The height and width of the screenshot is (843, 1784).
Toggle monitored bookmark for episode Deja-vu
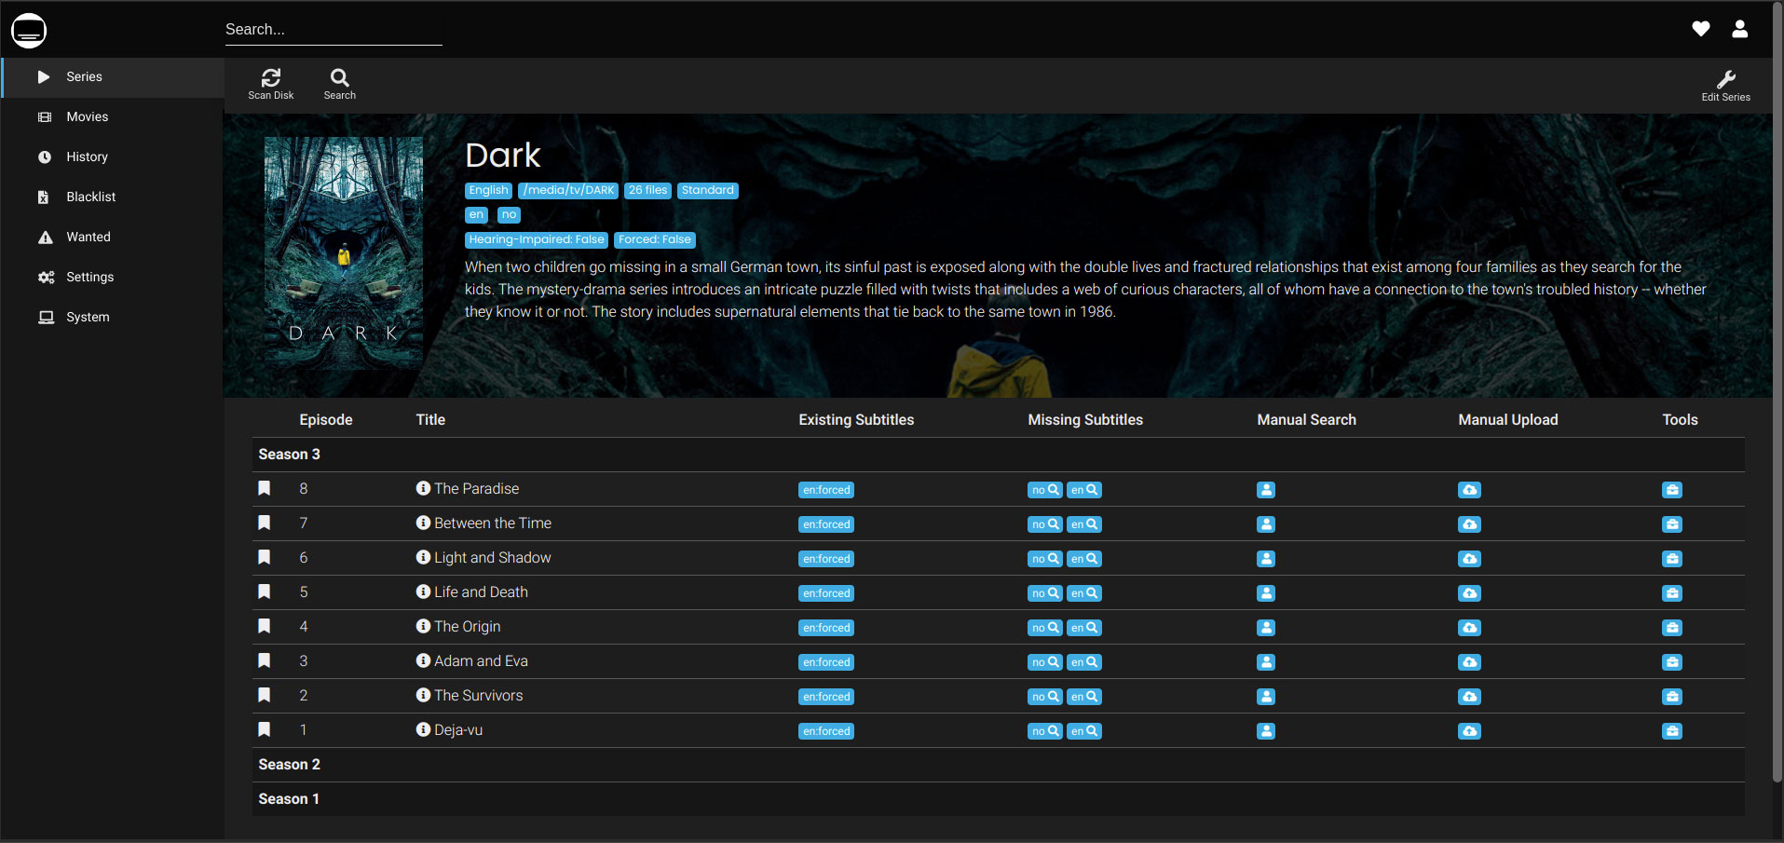(x=265, y=729)
